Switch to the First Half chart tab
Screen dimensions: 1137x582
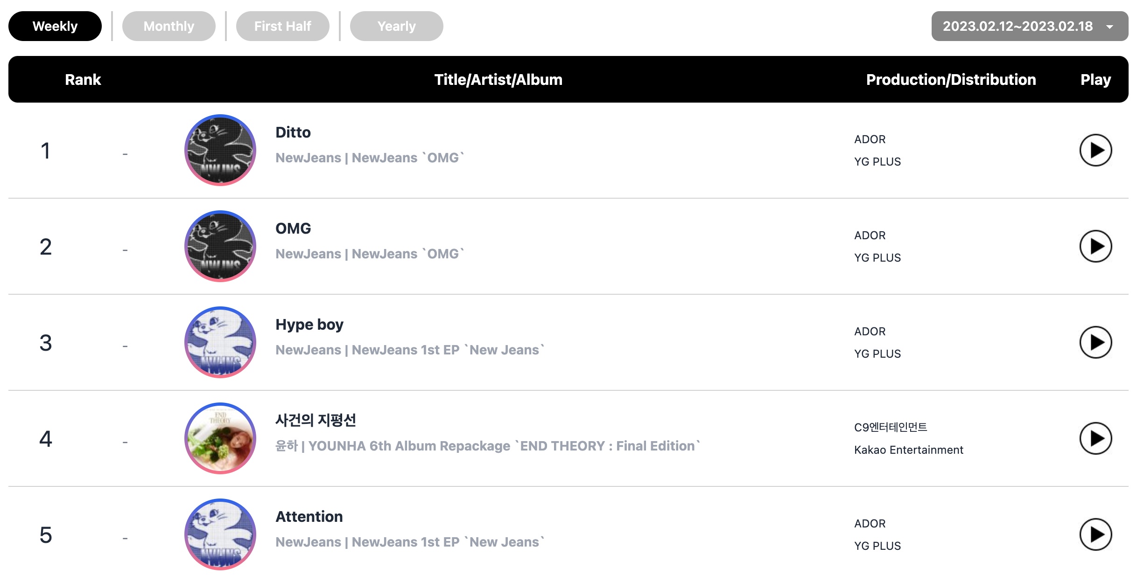tap(283, 26)
